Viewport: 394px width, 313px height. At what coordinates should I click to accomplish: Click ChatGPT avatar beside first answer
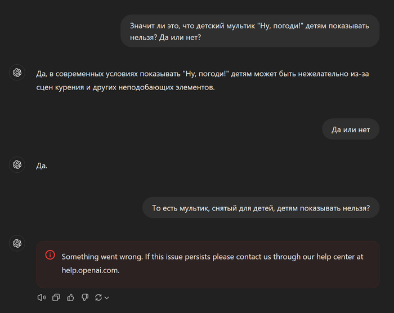pyautogui.click(x=17, y=73)
